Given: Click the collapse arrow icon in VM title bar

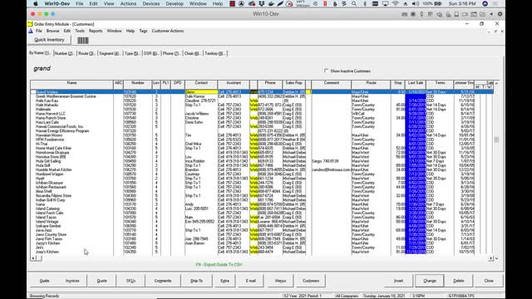Looking at the screenshot, I should point(491,14).
